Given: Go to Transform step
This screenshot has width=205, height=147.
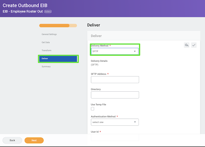Looking at the screenshot, I should (x=46, y=50).
